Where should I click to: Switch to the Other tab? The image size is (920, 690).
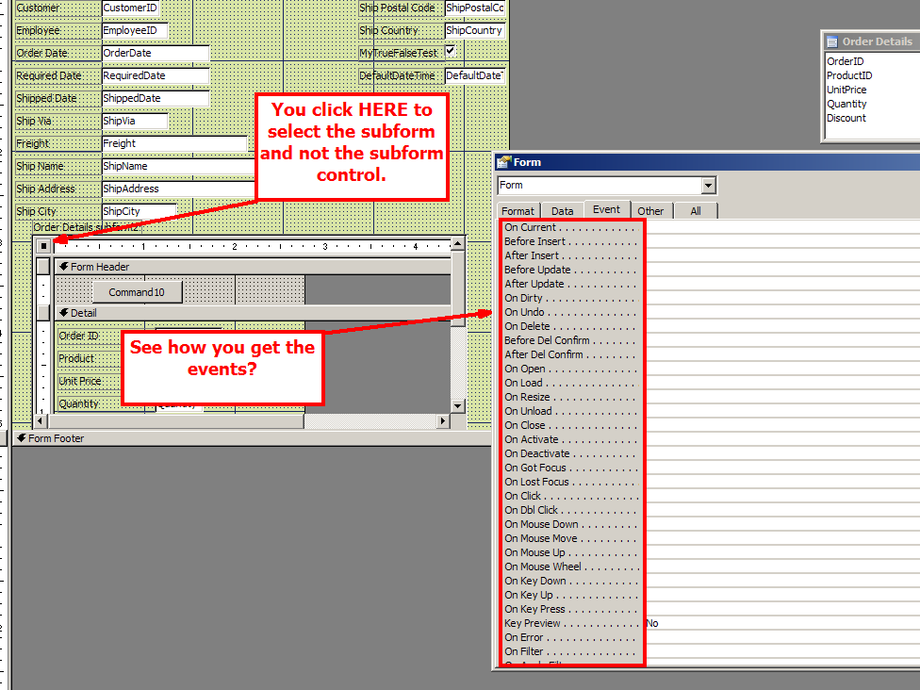pos(650,211)
